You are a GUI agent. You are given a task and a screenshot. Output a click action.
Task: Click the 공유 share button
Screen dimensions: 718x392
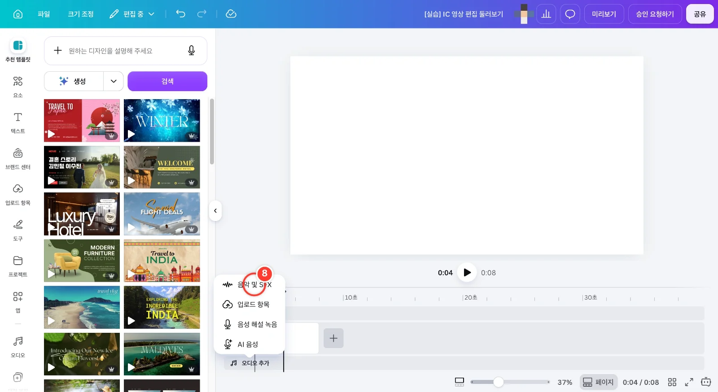pos(700,14)
